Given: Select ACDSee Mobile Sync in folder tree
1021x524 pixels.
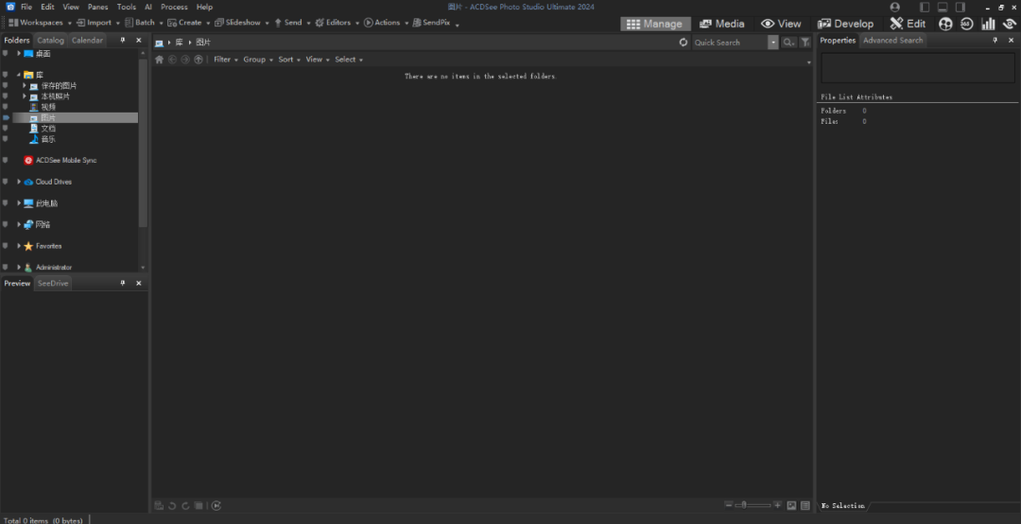Looking at the screenshot, I should (x=65, y=161).
